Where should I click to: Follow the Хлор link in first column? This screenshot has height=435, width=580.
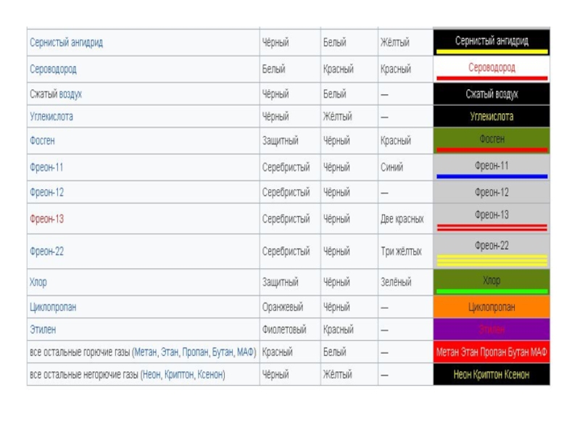tap(38, 282)
